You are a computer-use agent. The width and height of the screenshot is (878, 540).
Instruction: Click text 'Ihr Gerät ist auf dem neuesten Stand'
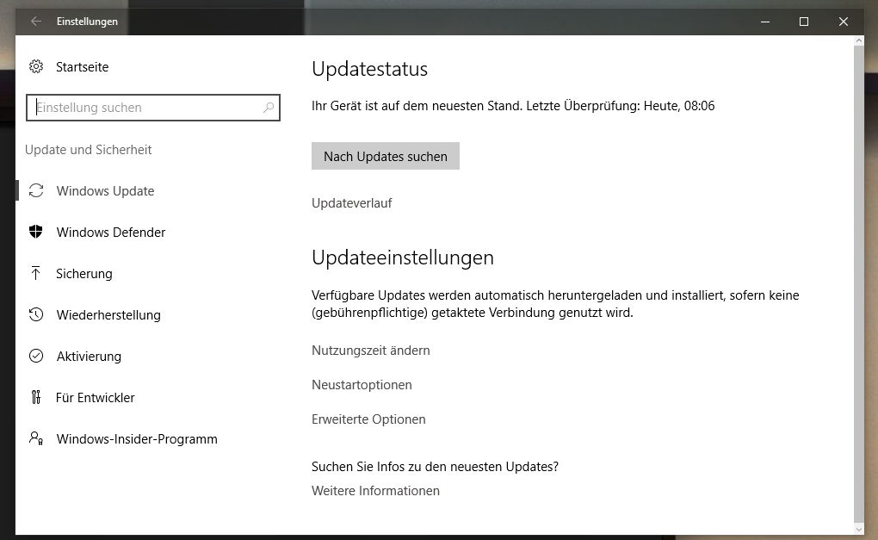(417, 106)
